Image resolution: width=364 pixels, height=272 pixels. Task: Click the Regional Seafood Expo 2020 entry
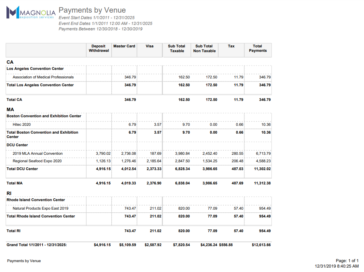point(37,161)
